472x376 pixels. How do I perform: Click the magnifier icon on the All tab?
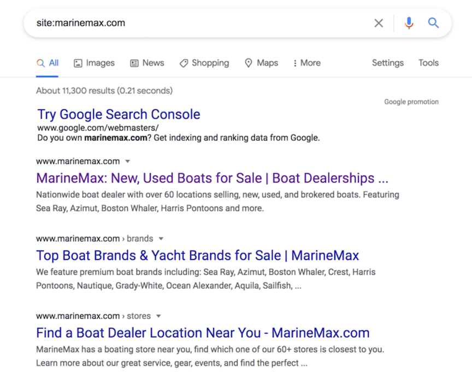click(40, 63)
